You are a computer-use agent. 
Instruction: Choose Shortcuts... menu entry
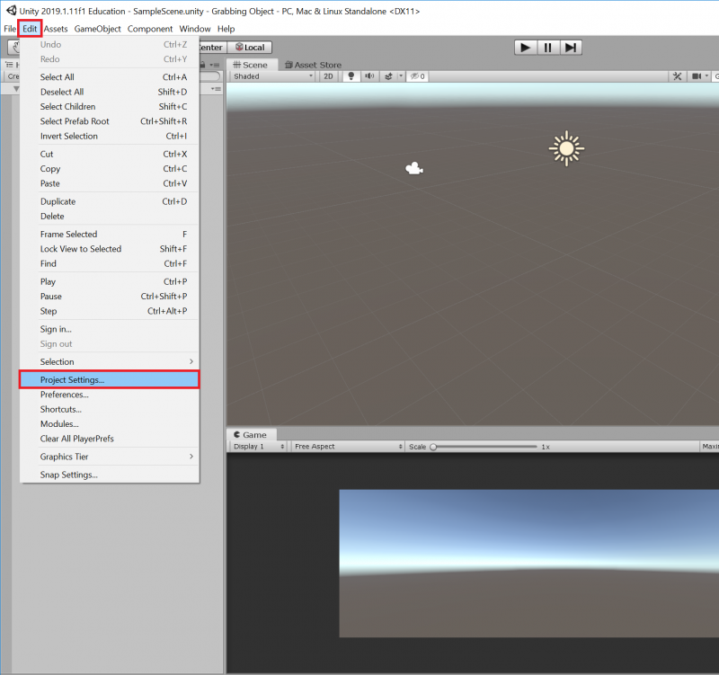point(109,409)
